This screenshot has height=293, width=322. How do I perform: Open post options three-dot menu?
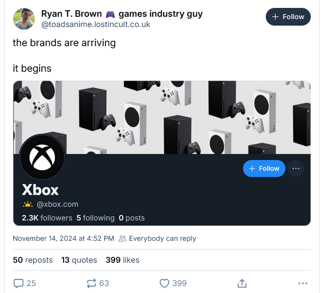(x=303, y=283)
